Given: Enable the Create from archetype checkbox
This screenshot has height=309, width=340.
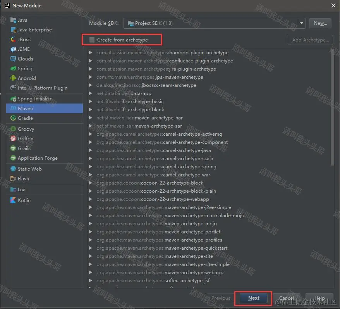Looking at the screenshot, I should 92,40.
